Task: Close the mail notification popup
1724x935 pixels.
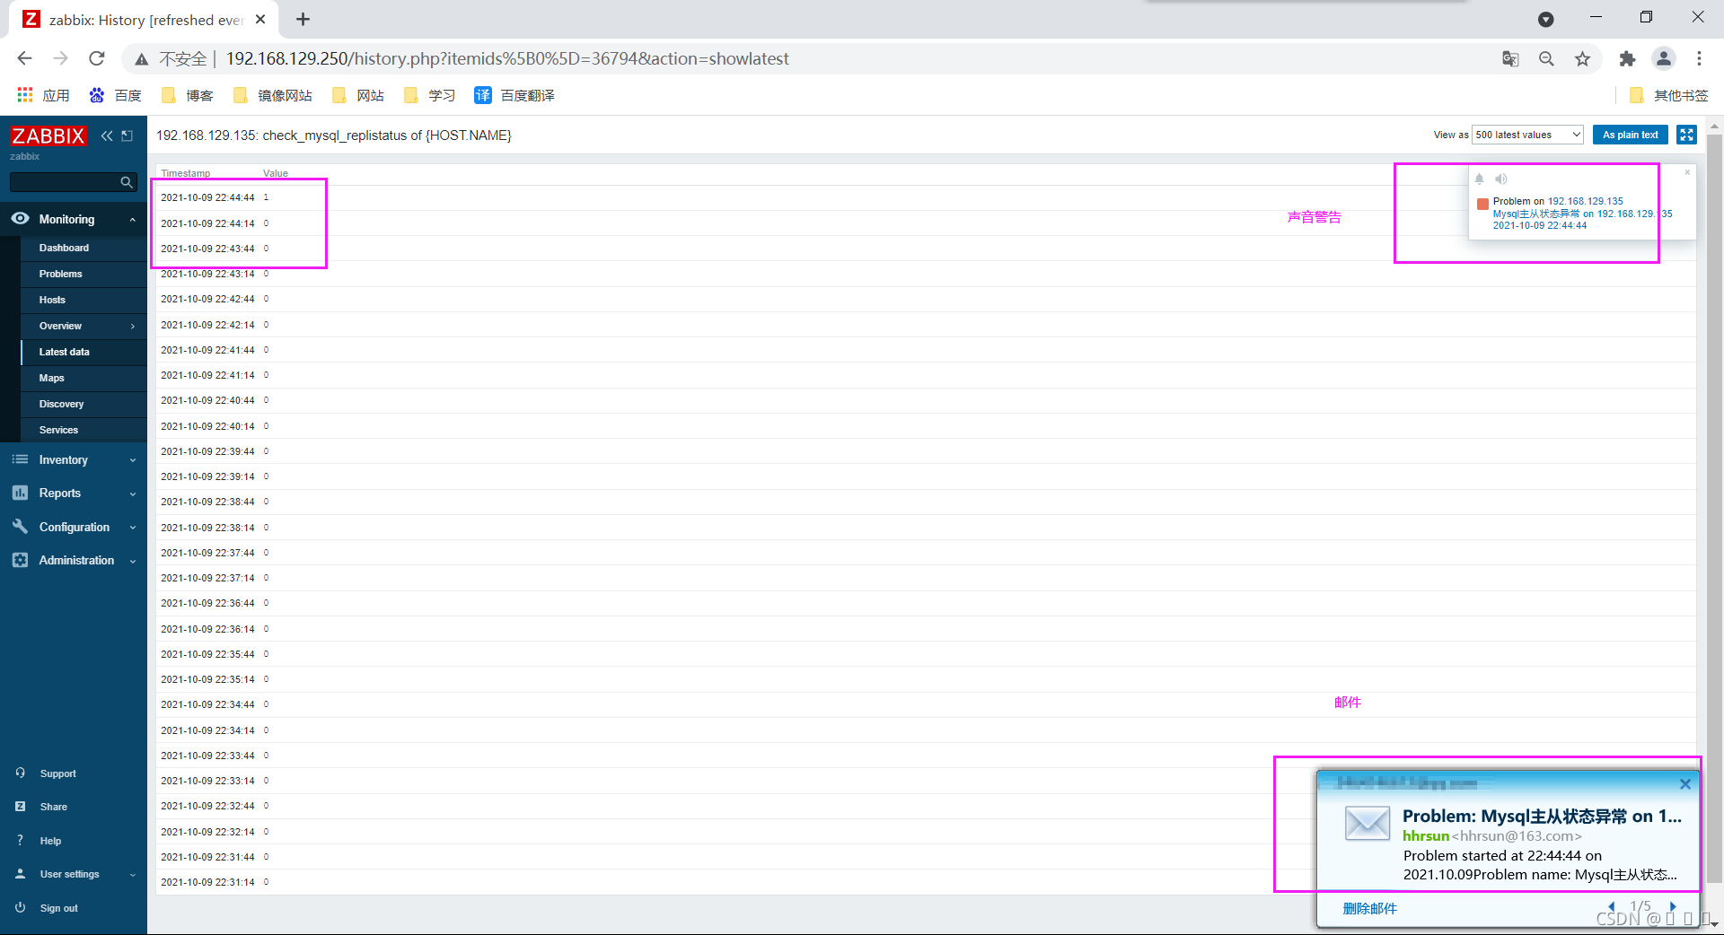Action: pyautogui.click(x=1685, y=784)
